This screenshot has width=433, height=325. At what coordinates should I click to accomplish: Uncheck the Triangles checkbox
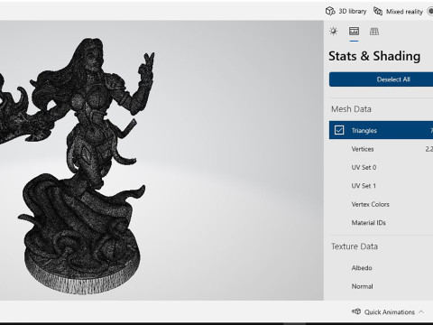point(339,130)
